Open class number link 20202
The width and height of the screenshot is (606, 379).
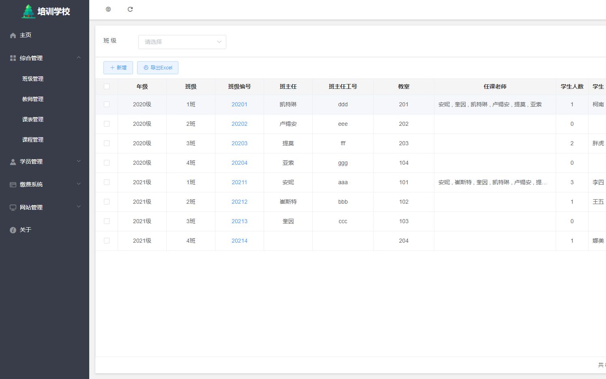(239, 124)
